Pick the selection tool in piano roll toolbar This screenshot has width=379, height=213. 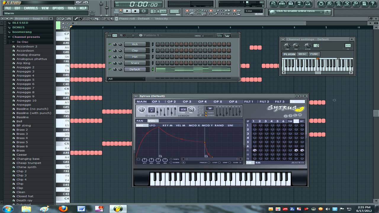[101, 19]
